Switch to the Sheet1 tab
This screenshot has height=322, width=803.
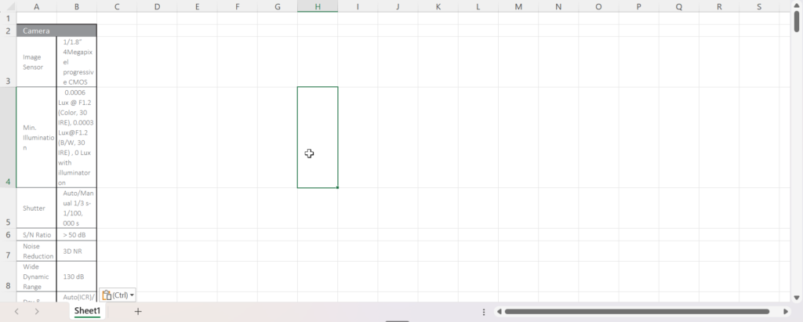click(87, 312)
